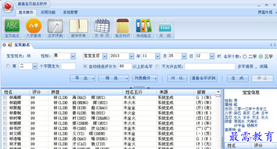Check the box for 林书庆

coord(5,129)
